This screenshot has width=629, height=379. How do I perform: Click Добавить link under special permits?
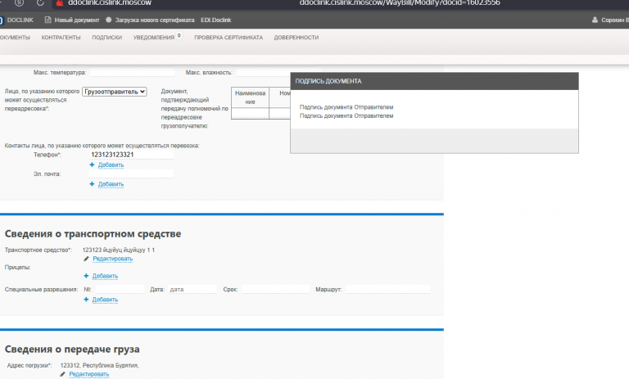[x=105, y=300]
